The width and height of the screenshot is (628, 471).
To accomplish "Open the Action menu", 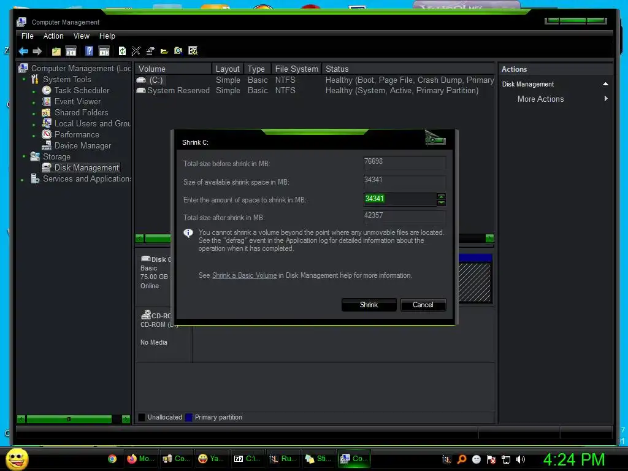I will click(53, 36).
